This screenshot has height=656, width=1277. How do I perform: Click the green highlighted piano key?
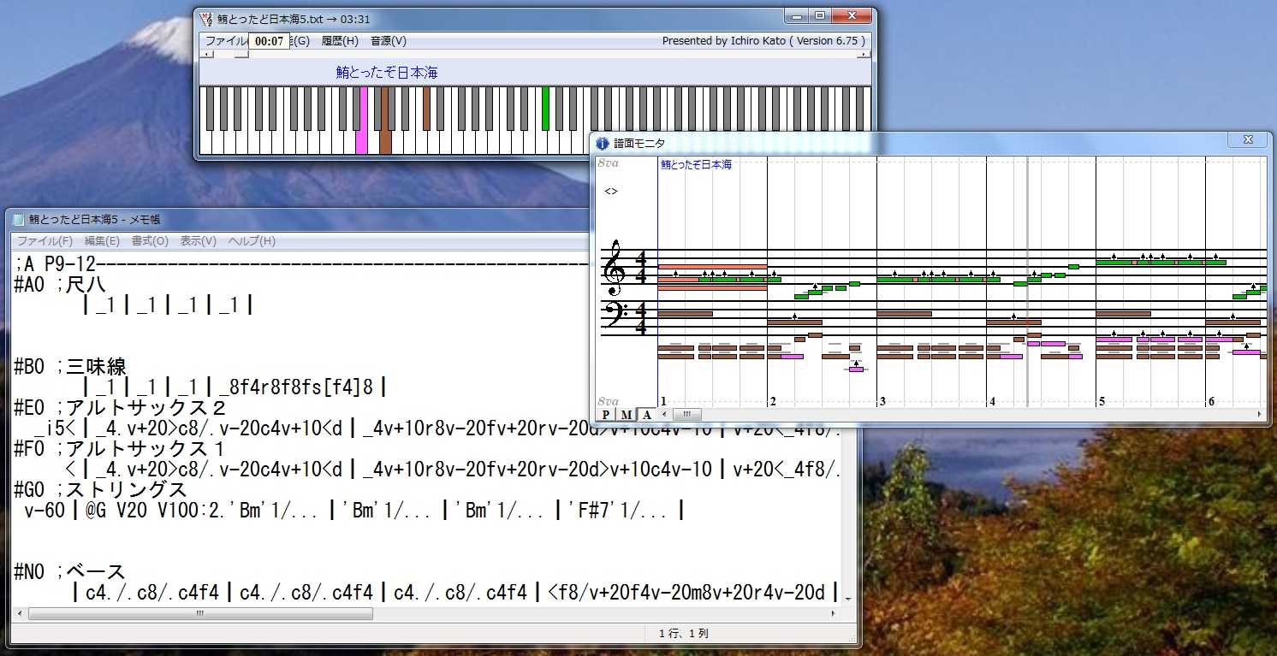[545, 108]
